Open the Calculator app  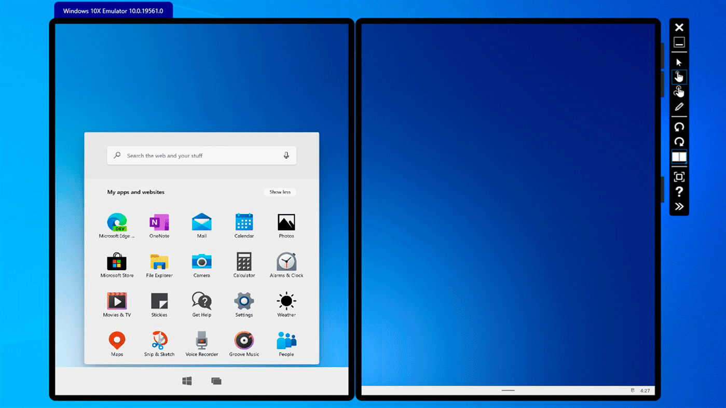coord(244,265)
